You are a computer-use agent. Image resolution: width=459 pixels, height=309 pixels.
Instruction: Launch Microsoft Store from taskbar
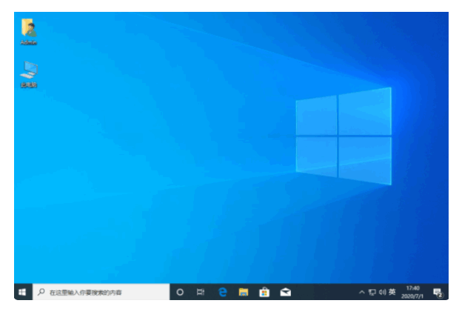(x=264, y=292)
